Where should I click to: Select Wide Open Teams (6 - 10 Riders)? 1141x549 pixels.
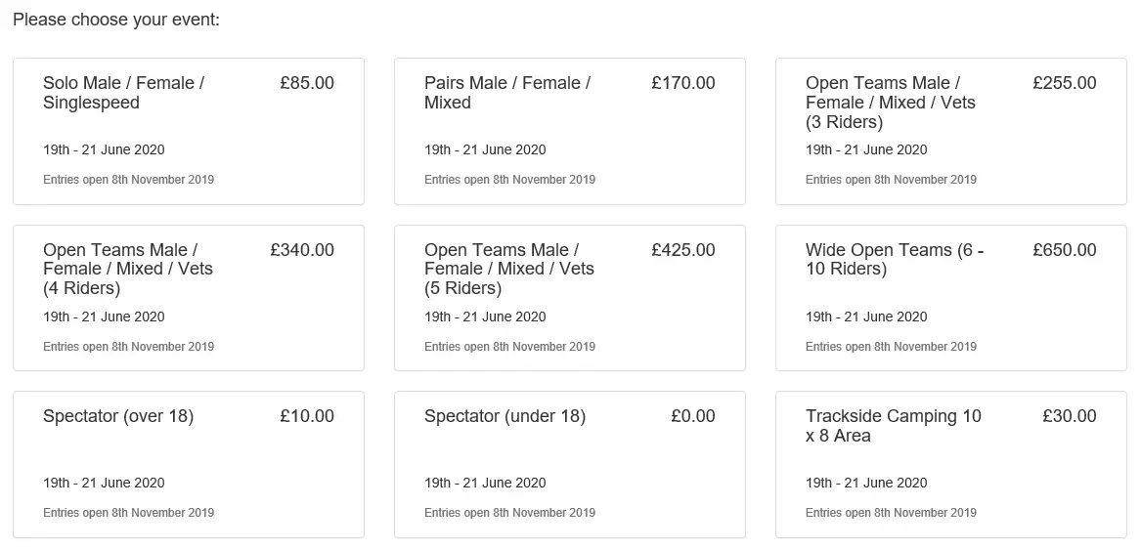click(x=951, y=298)
